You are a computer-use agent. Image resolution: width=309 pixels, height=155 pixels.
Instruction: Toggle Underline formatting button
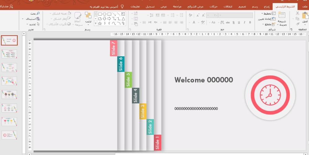point(239,22)
